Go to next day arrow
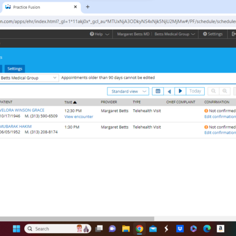Screen dimensions: 236x236 [x=181, y=91]
